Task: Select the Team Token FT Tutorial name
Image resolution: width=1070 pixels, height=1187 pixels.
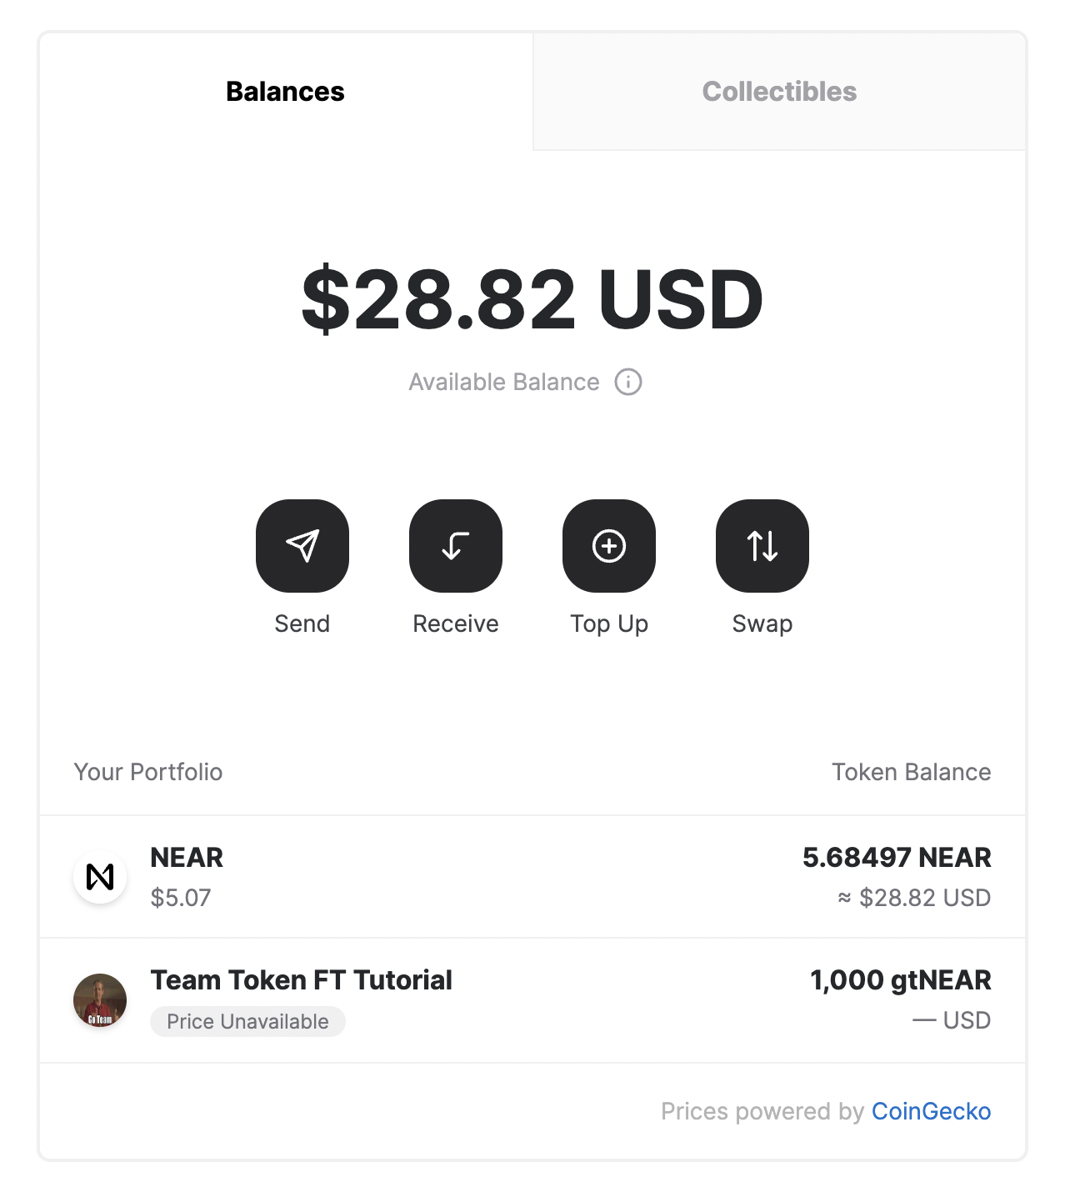Action: [x=302, y=980]
